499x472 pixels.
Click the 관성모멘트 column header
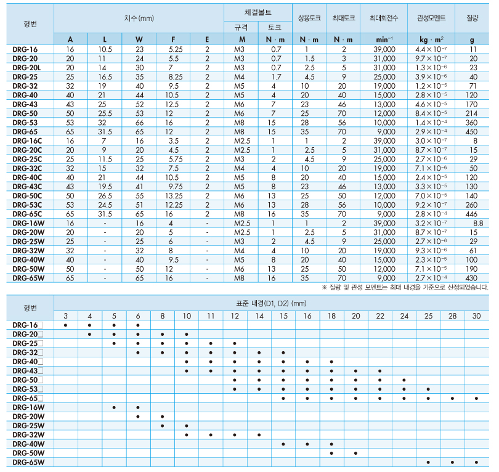tap(431, 18)
